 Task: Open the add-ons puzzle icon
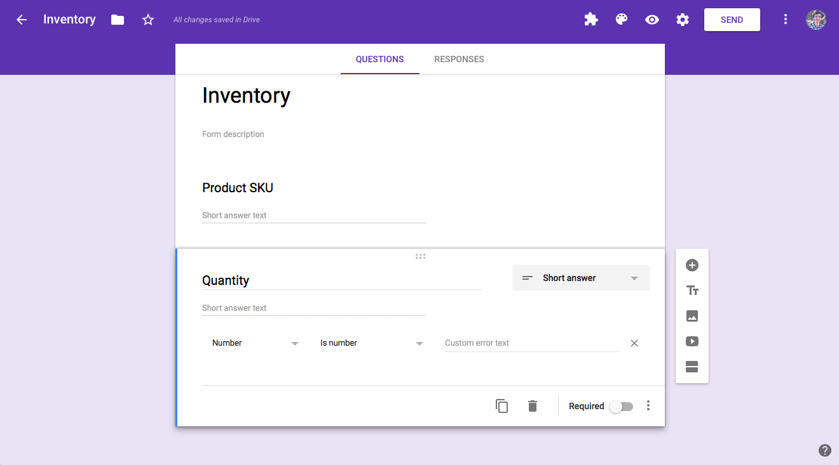pos(591,20)
